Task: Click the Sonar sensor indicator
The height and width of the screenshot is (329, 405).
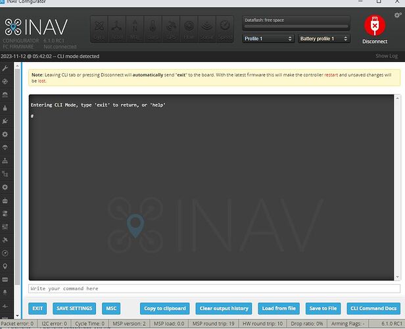Action: [x=207, y=29]
